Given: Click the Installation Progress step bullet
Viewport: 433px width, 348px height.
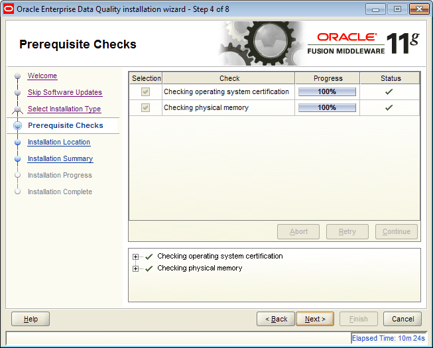Looking at the screenshot, I should (18, 175).
